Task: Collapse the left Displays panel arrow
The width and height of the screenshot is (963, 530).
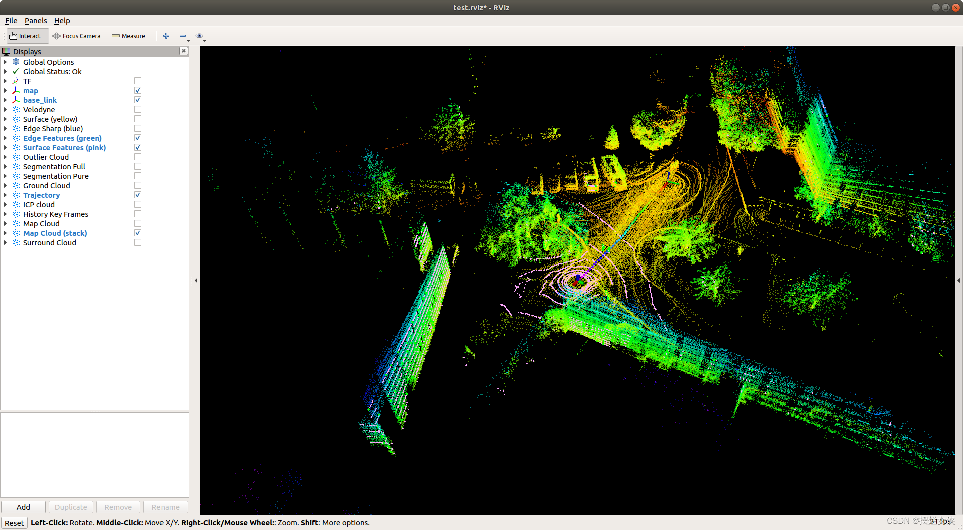Action: (x=196, y=280)
